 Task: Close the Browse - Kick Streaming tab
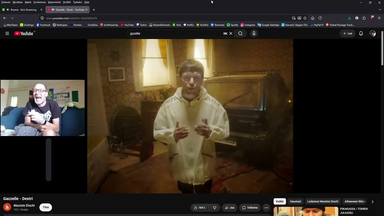(x=41, y=10)
